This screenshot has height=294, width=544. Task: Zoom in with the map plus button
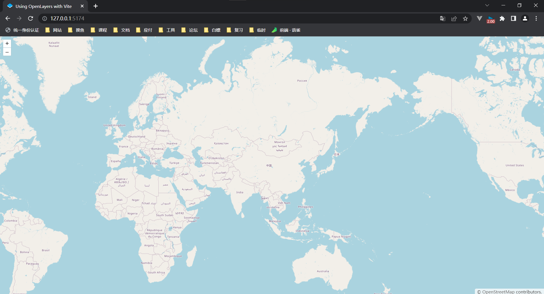7,43
